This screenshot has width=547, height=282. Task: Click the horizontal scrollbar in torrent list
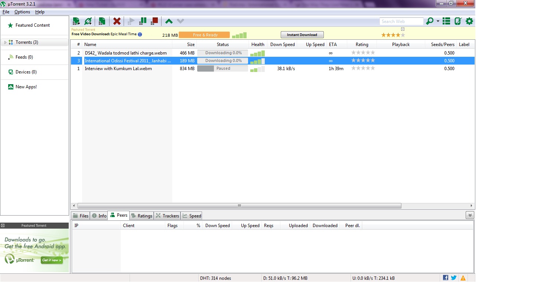(x=239, y=206)
